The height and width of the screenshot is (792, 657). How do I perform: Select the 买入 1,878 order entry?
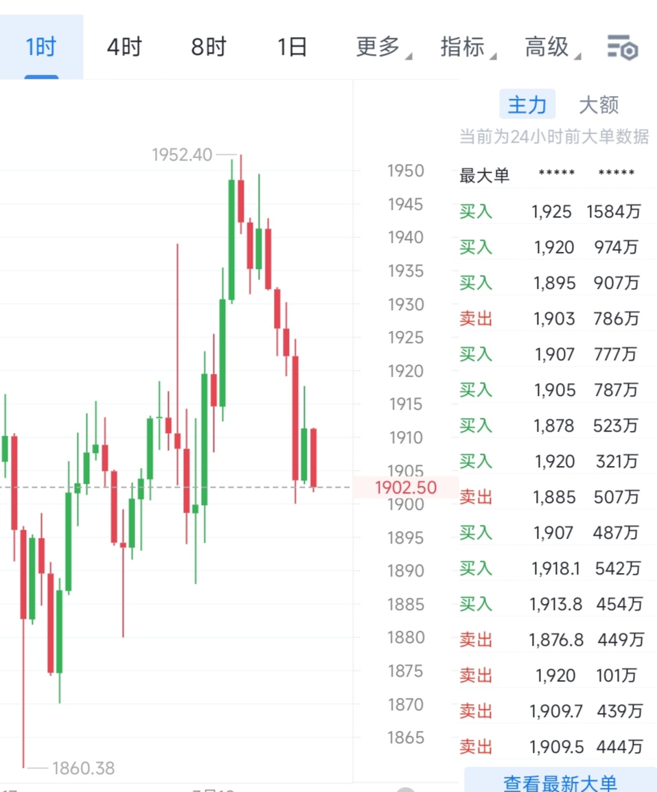[556, 426]
